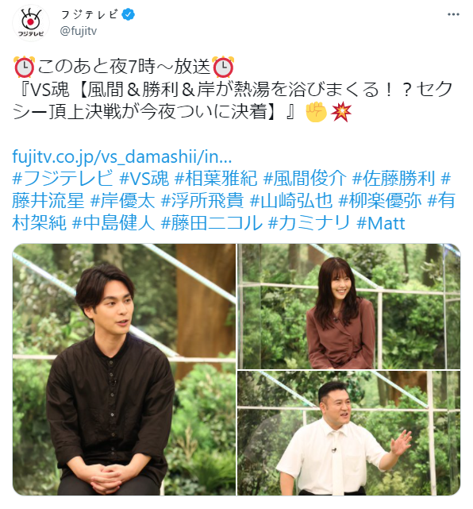Click the #相葉雅紀 hashtag
Viewport: 473px width, 509px height.
216,178
